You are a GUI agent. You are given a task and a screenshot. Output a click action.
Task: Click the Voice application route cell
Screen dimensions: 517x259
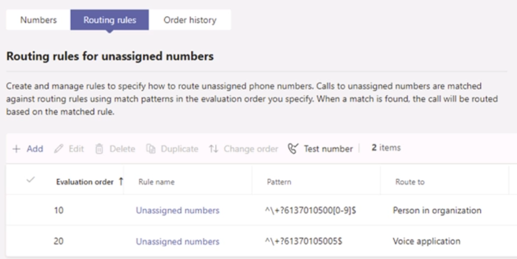point(426,241)
